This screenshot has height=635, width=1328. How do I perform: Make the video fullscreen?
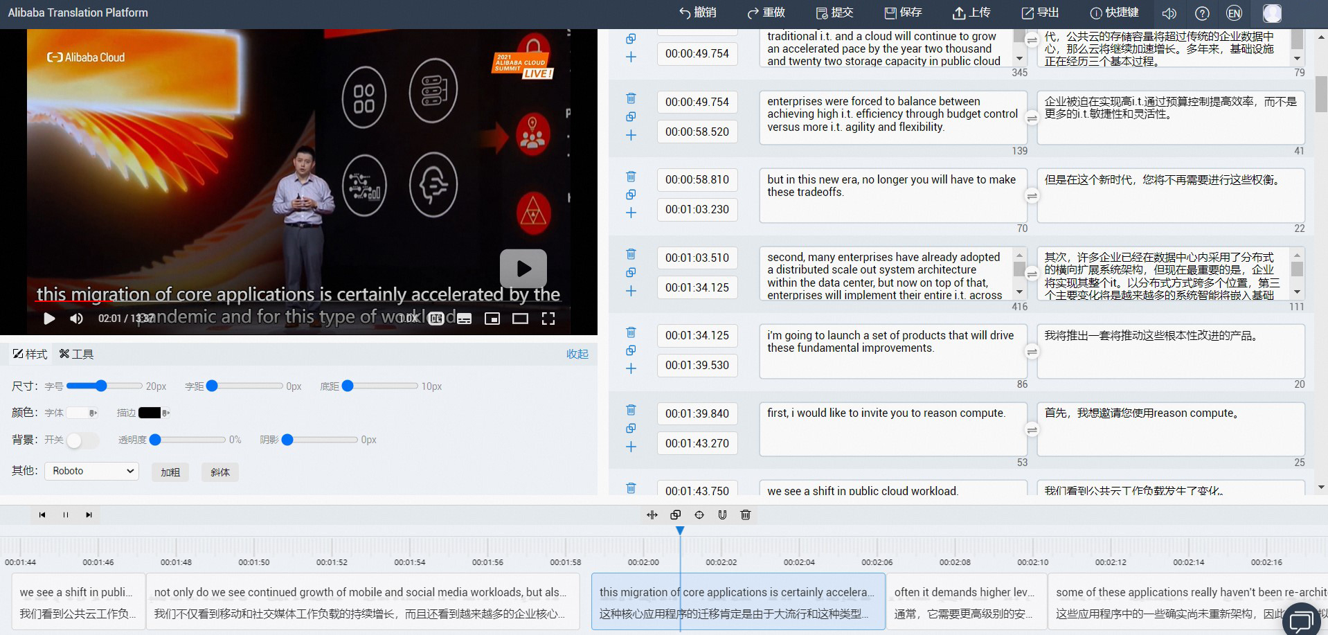pyautogui.click(x=548, y=319)
